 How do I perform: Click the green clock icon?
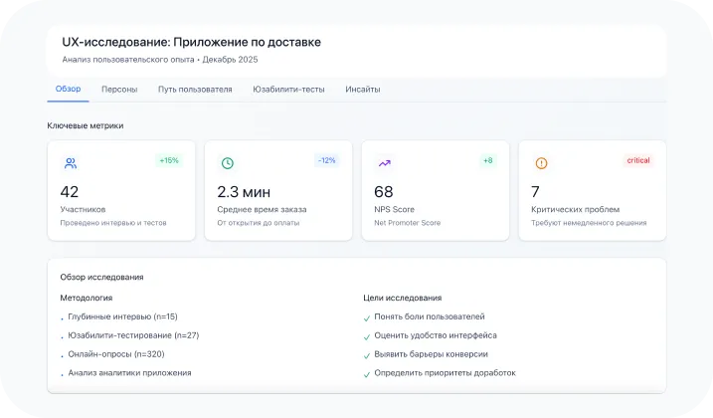[227, 163]
